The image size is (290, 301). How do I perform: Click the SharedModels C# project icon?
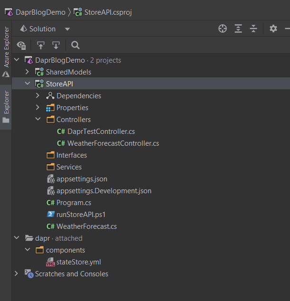(x=39, y=72)
